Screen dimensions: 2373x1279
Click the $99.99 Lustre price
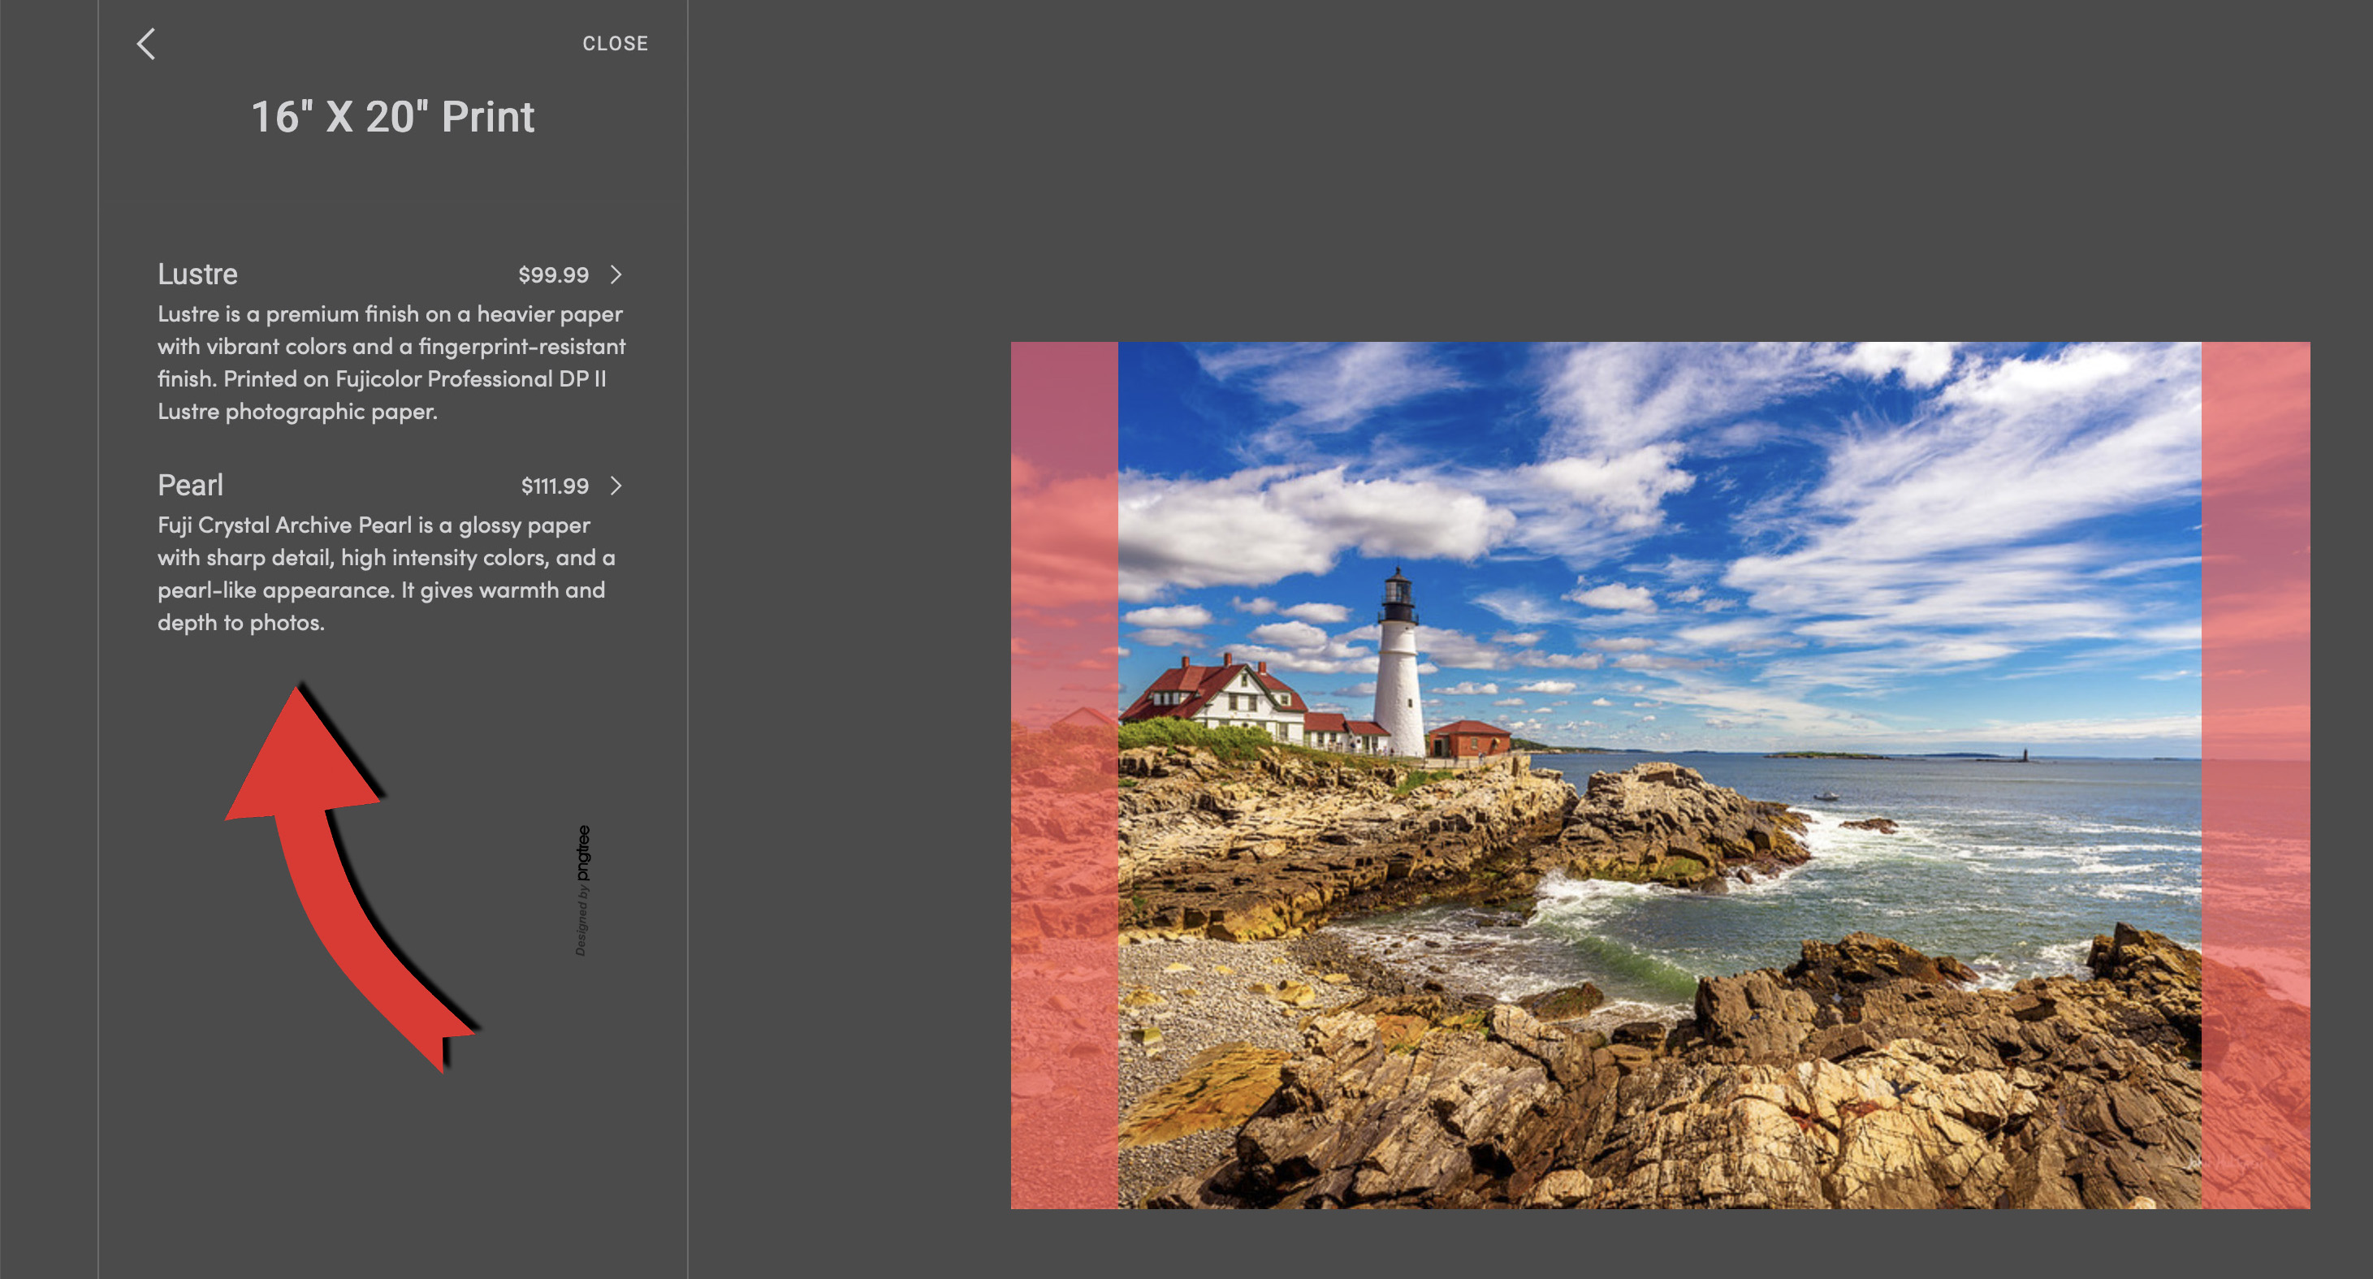tap(553, 274)
